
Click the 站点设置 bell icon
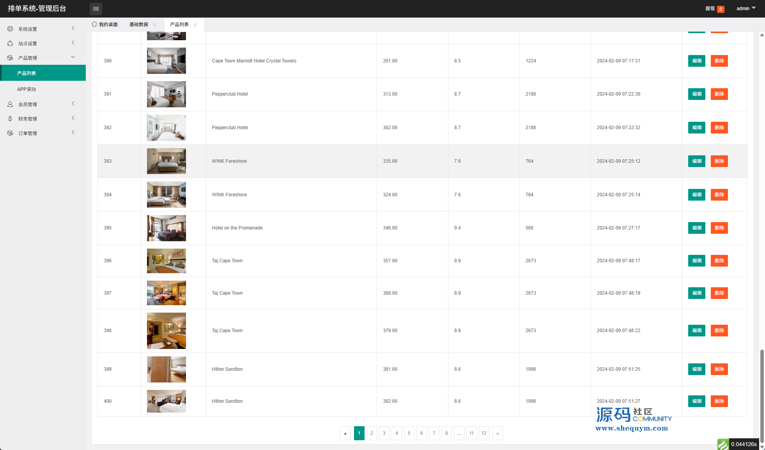click(10, 43)
